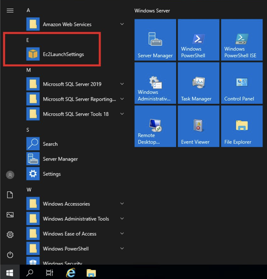Open Settings gear in left rail
267x279 pixels.
[x=10, y=235]
